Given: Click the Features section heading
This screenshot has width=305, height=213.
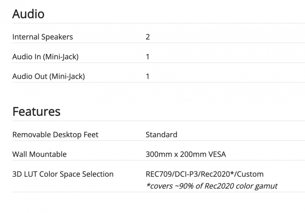Looking at the screenshot, I should pyautogui.click(x=36, y=111).
